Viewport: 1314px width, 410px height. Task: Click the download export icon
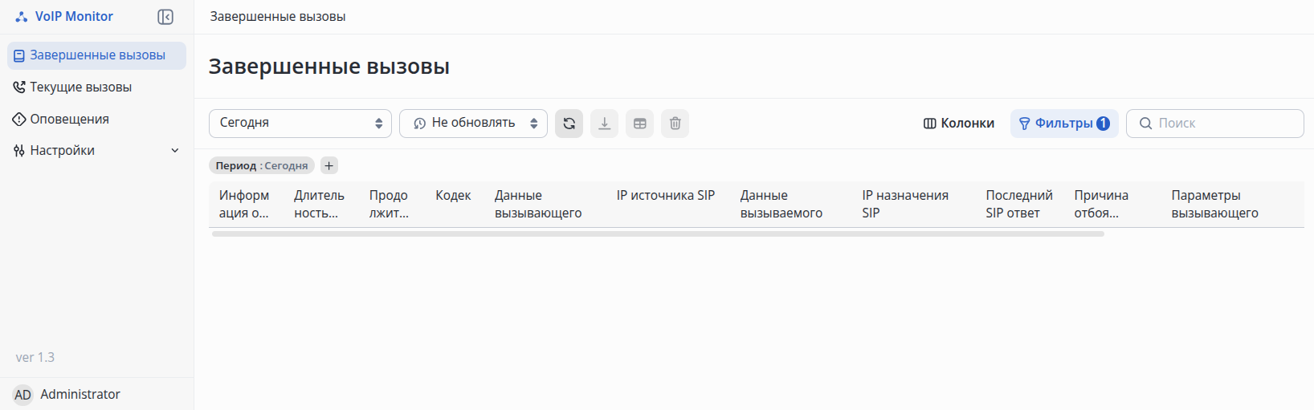click(604, 124)
